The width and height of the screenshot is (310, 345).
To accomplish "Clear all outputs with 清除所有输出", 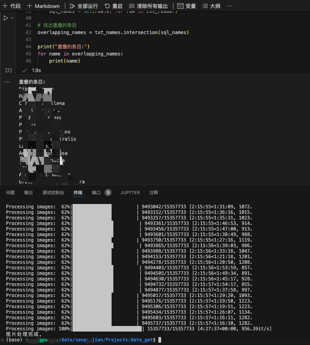I will click(x=148, y=6).
